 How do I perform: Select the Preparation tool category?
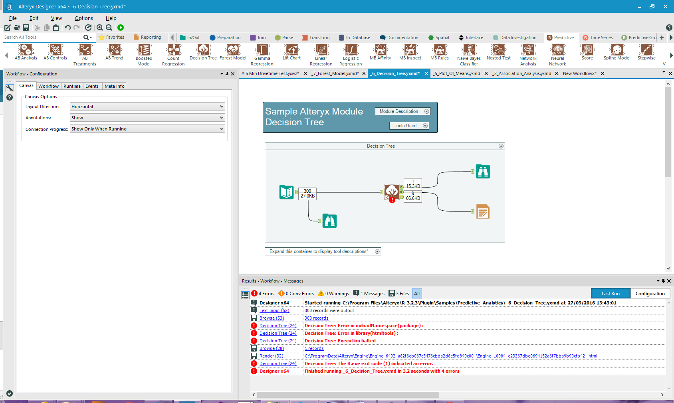point(225,38)
